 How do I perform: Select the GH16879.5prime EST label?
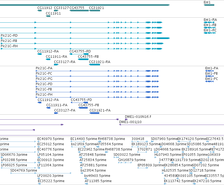tap(132, 160)
